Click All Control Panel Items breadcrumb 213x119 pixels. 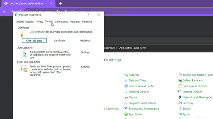point(133,48)
